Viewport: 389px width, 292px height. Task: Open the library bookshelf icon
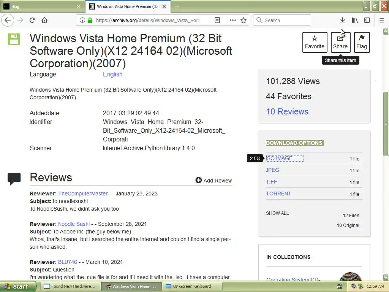pos(355,20)
